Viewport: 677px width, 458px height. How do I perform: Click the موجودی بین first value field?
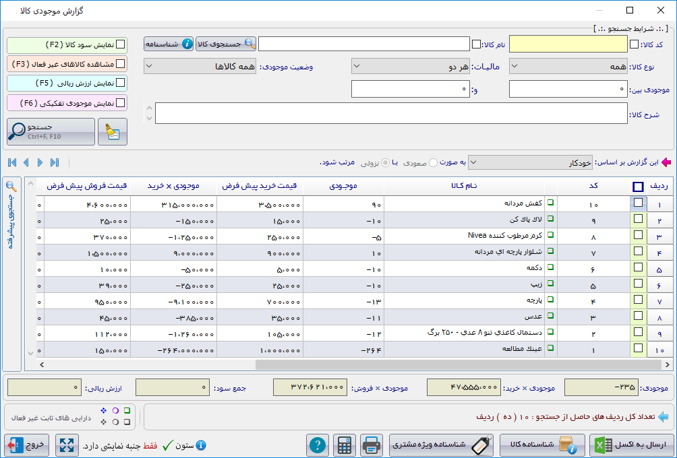click(568, 90)
